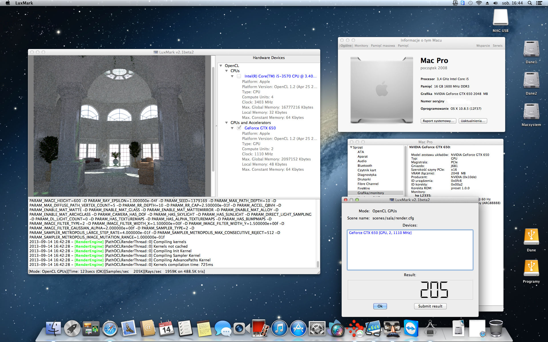Open FaceTime camera icon in Dock
The height and width of the screenshot is (342, 548).
pyautogui.click(x=241, y=328)
